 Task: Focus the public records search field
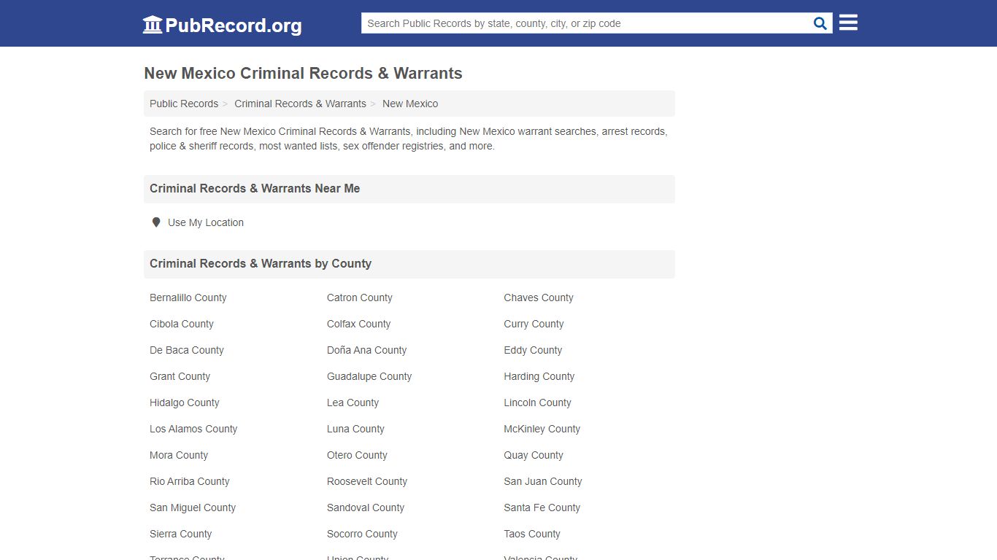(x=586, y=23)
